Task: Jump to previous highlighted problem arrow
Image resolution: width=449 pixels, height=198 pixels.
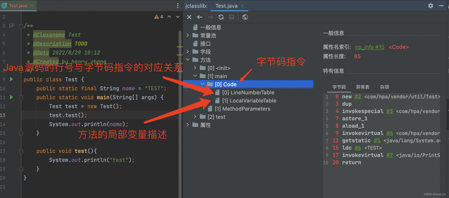Action: click(x=169, y=17)
